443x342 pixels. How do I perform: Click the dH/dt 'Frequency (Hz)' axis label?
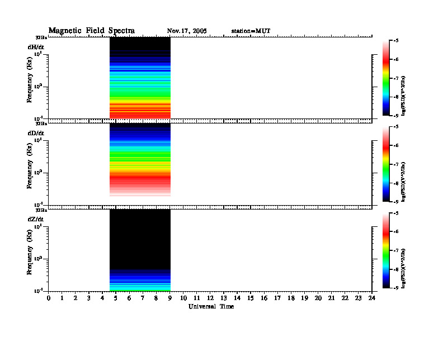coord(30,80)
